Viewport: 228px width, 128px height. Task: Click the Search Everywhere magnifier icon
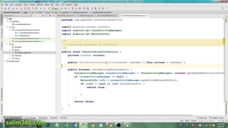pos(222,9)
